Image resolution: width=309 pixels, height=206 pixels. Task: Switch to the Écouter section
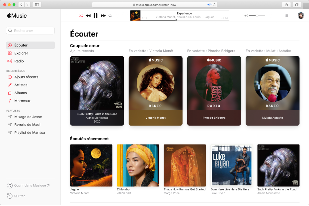[x=21, y=45]
